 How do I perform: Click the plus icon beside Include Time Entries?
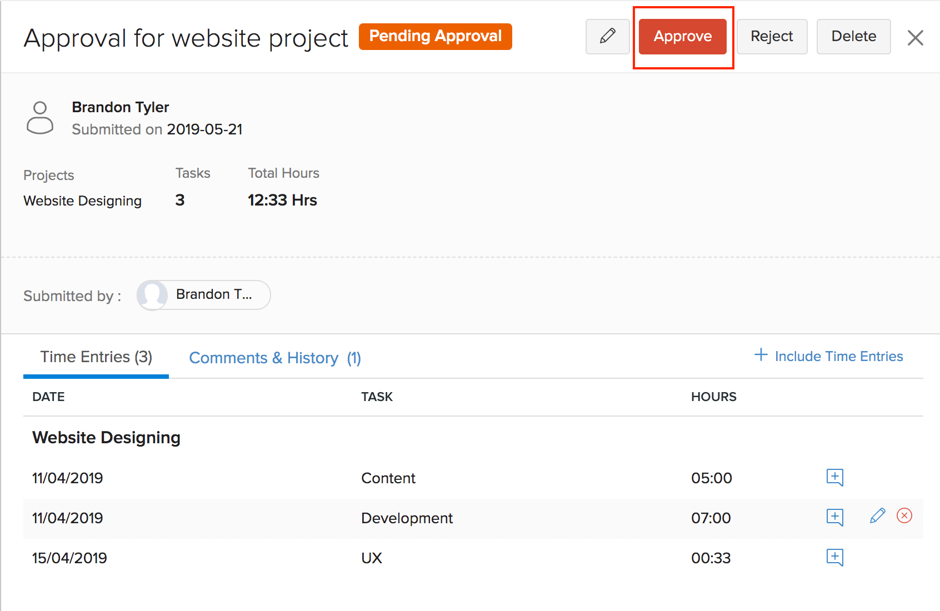coord(761,355)
